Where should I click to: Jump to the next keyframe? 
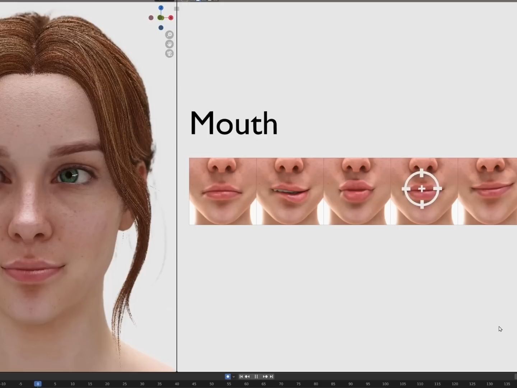(265, 377)
